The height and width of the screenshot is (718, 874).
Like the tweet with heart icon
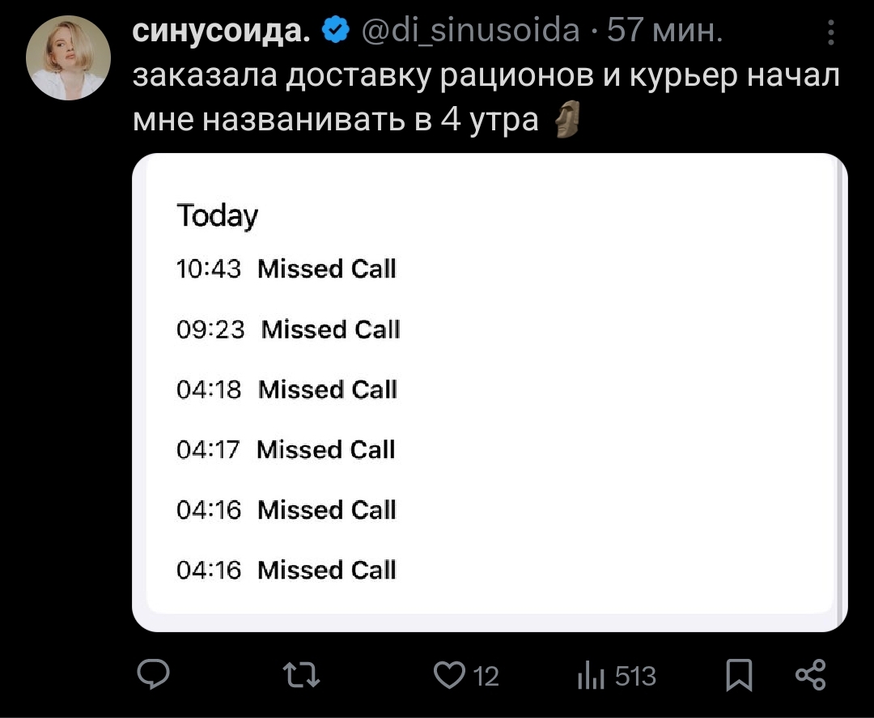449,675
